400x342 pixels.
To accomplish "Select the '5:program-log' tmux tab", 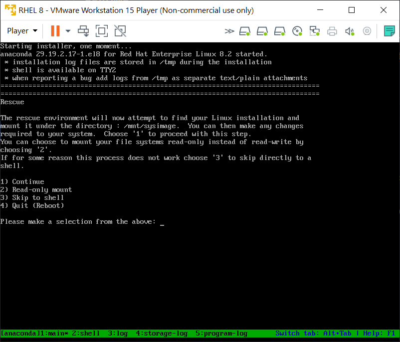I will [221, 333].
